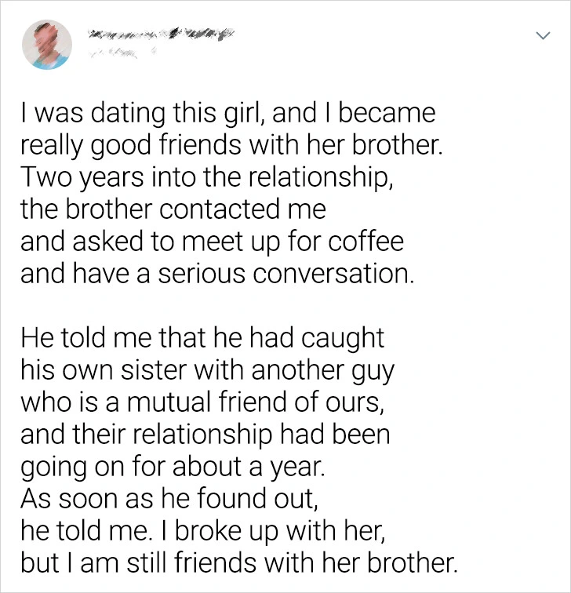Click the line "and asked to meet up for coffee"
Screen dimensions: 571x593
212,242
